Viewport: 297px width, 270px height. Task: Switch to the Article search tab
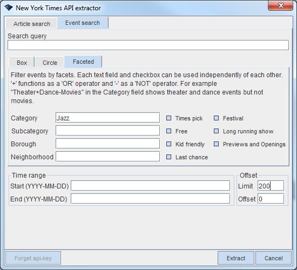(32, 24)
